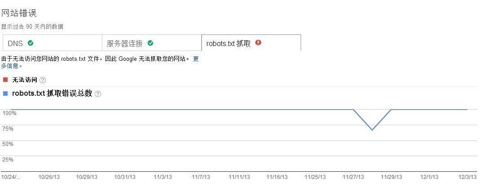This screenshot has height=187, width=482.
Task: Click the 网站错误 page heading
Action: (x=19, y=13)
